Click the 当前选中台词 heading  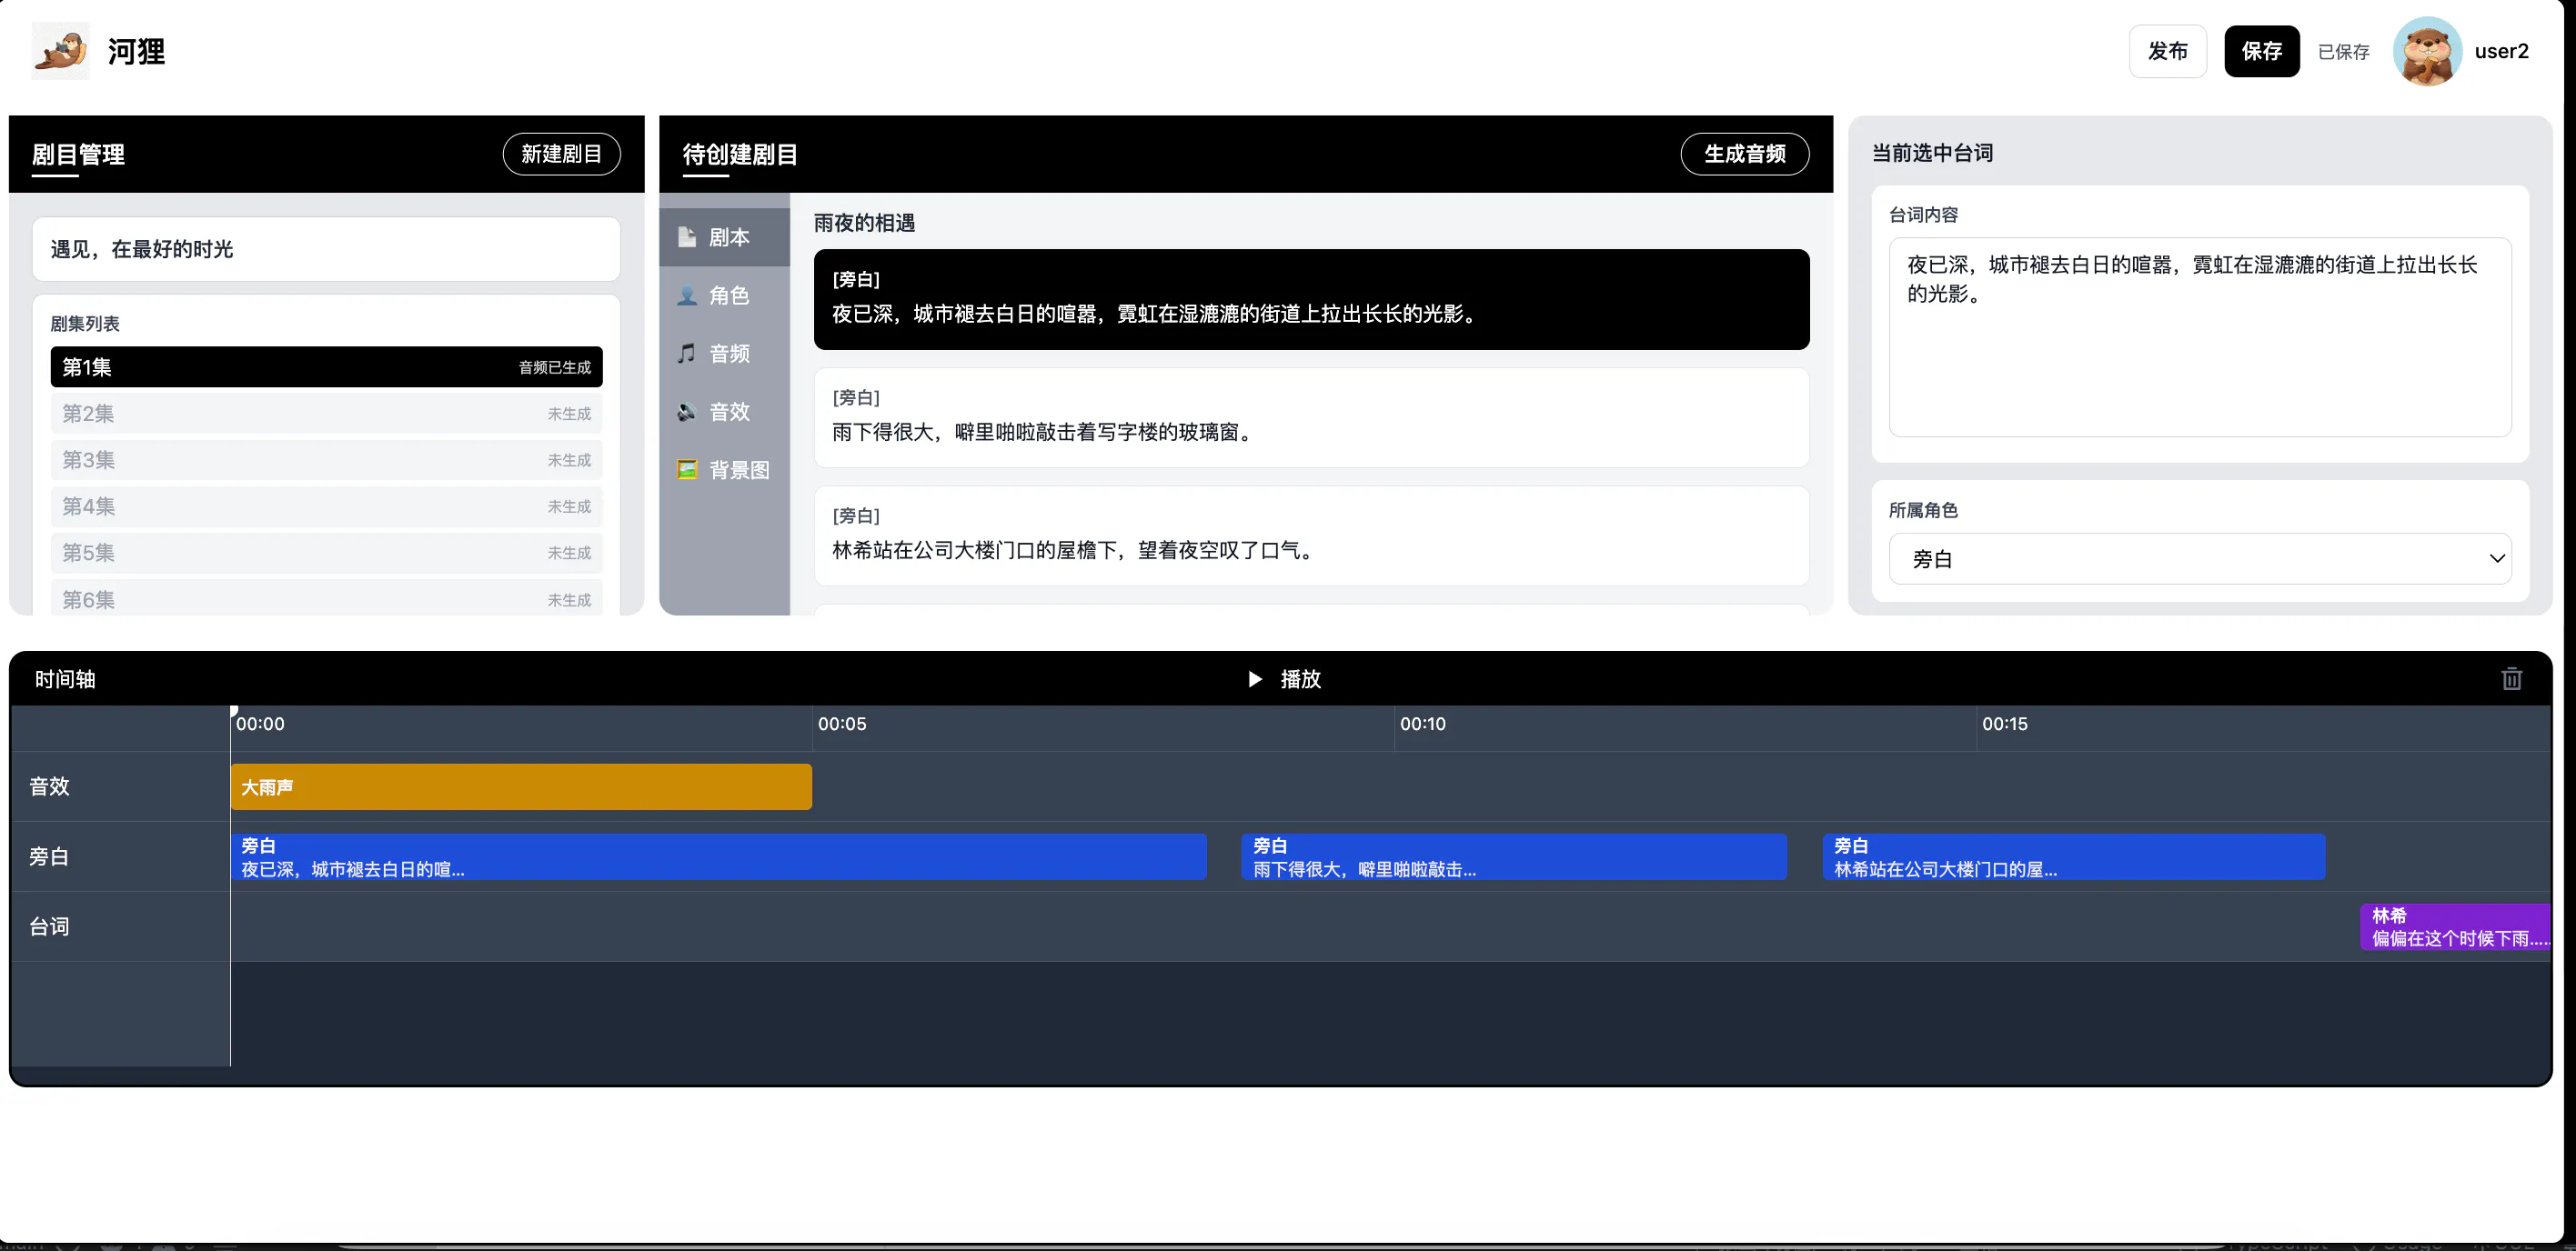(x=1932, y=153)
